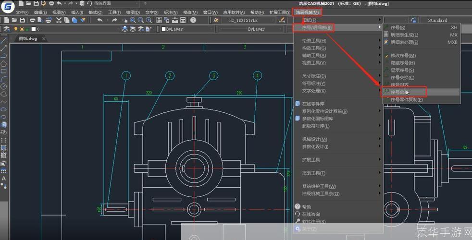
Task: Click the Text Style icon beside HC_TEXTSTYLE
Action: [216, 20]
